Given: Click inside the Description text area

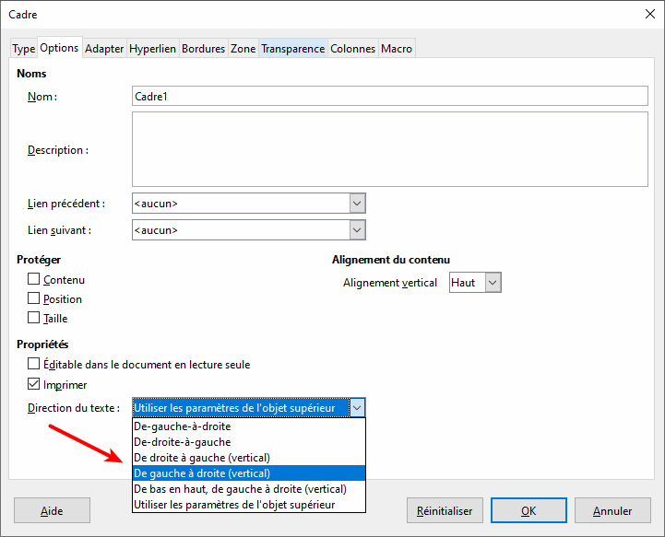Looking at the screenshot, I should click(390, 149).
